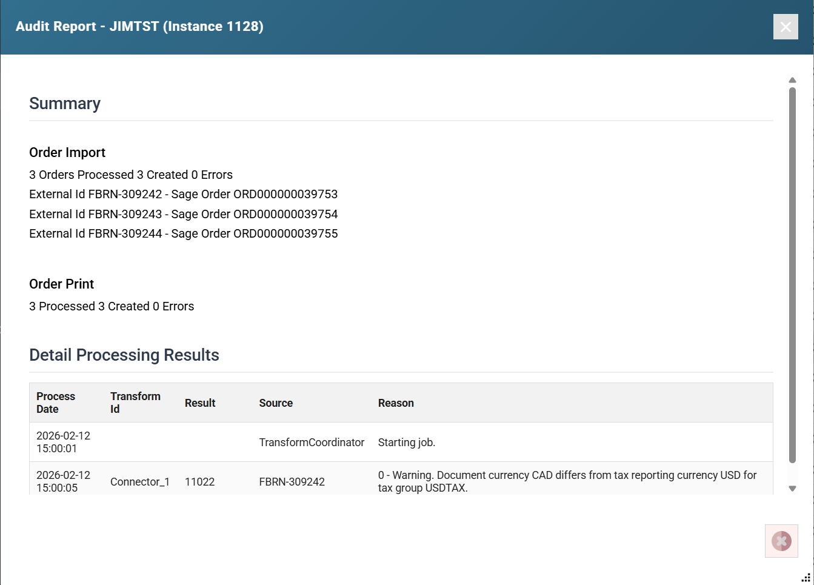This screenshot has height=585, width=814.
Task: Click the Audit Report title bar text
Action: click(139, 27)
